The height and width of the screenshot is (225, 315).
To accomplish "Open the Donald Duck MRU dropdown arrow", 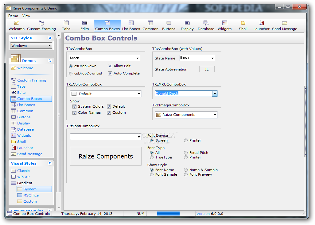I will 215,94.
